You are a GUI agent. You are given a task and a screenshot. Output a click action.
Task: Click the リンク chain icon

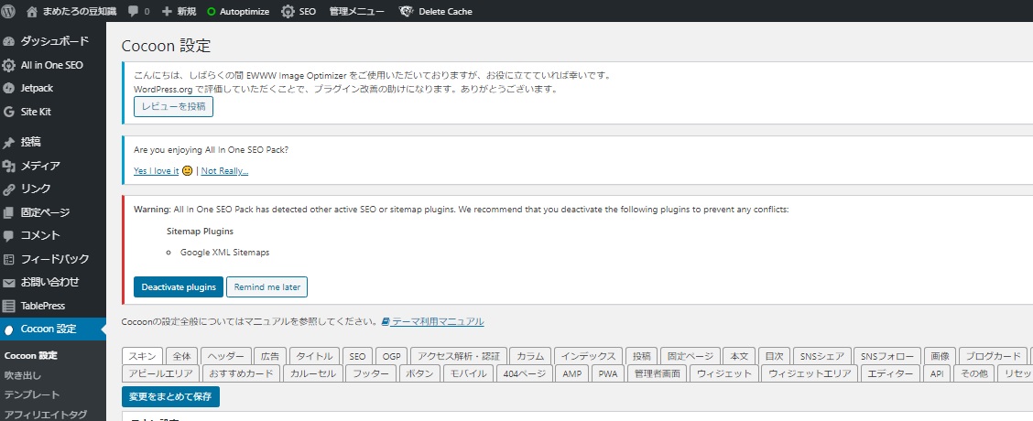[x=8, y=189]
